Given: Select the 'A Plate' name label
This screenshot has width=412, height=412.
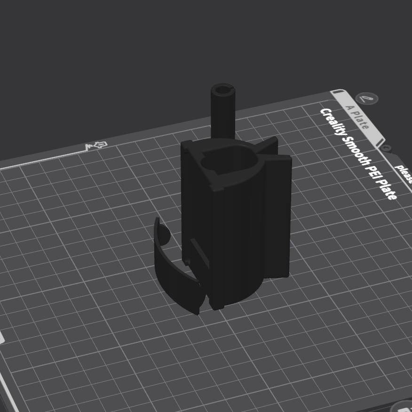Looking at the screenshot, I should click(x=357, y=117).
